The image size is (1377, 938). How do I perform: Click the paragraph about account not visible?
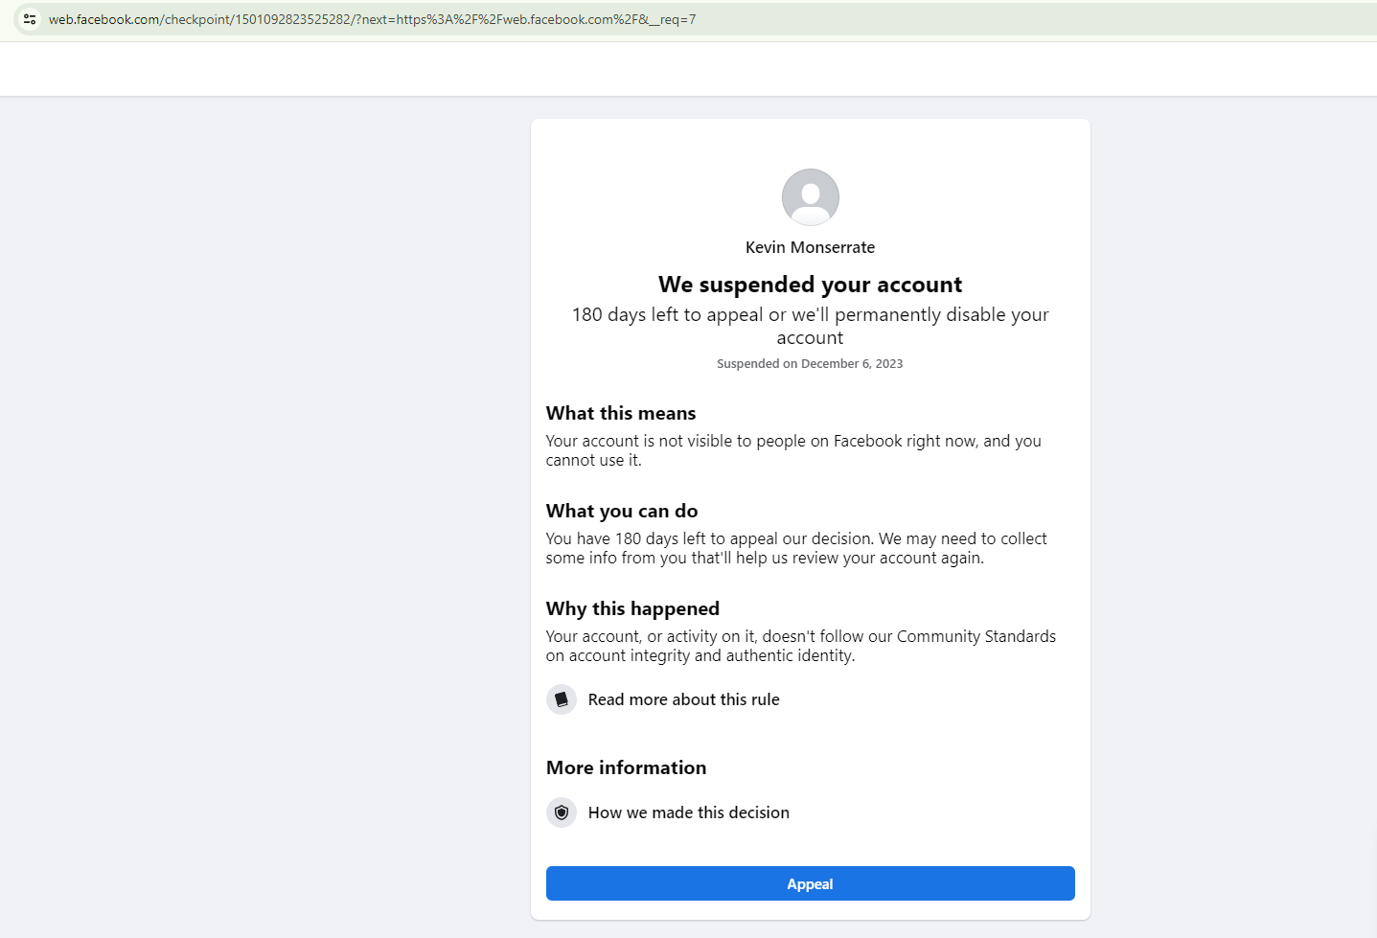click(793, 450)
